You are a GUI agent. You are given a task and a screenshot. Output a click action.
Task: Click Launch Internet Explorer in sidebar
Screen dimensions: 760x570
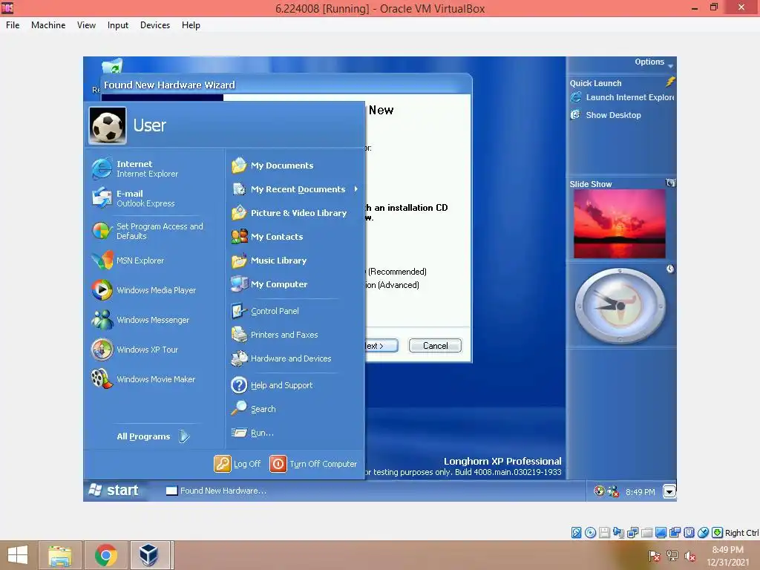pos(622,97)
